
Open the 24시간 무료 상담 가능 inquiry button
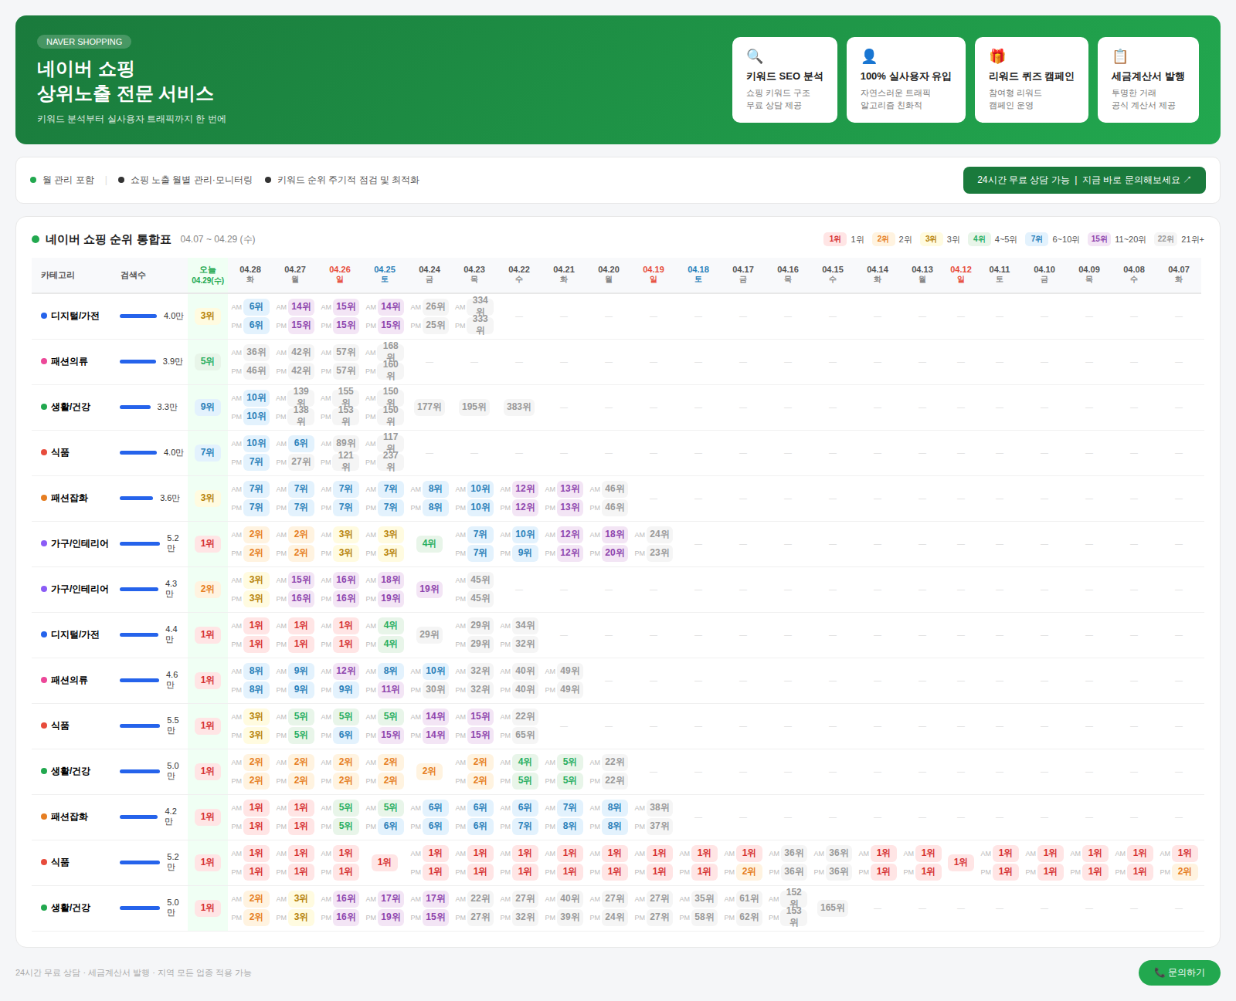coord(1084,180)
